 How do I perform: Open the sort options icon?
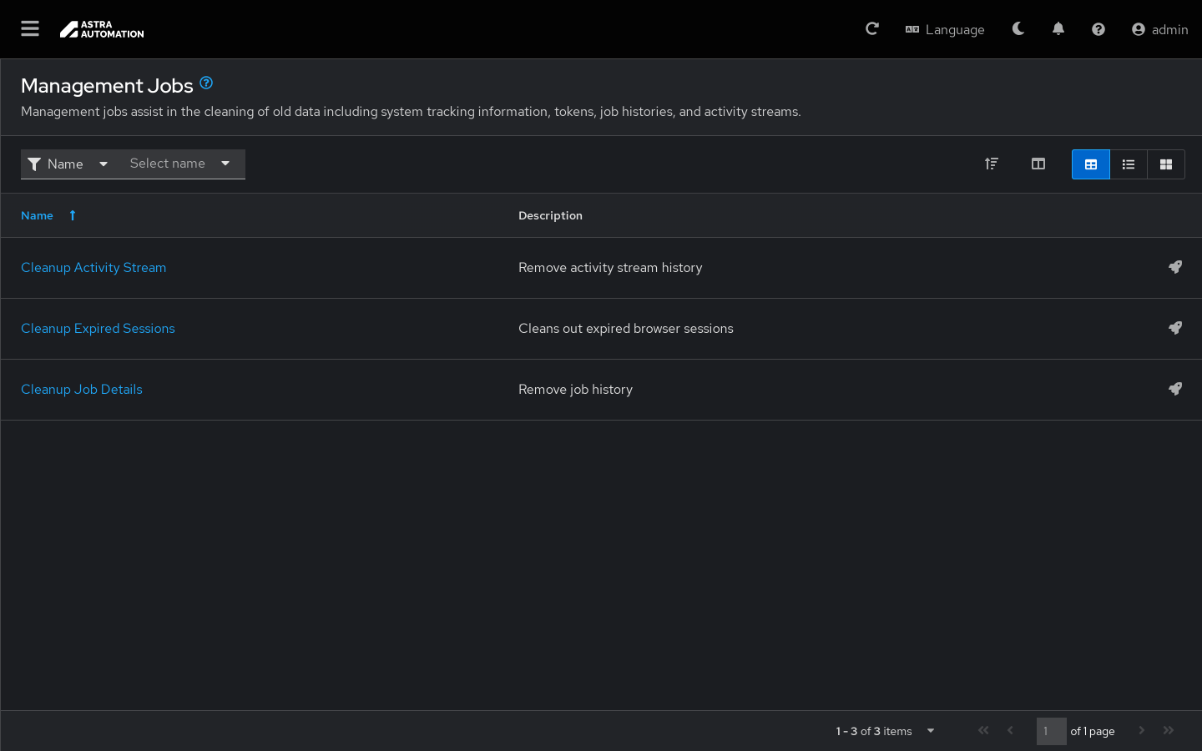[x=992, y=164]
